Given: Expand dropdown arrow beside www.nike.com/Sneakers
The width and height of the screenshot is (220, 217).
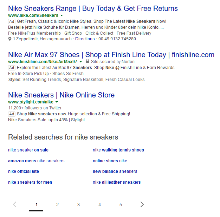Looking at the screenshot, I should (62, 16).
